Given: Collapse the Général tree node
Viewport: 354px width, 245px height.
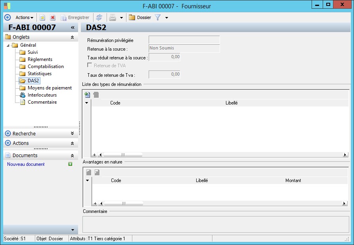Looking at the screenshot, I should click(x=8, y=46).
